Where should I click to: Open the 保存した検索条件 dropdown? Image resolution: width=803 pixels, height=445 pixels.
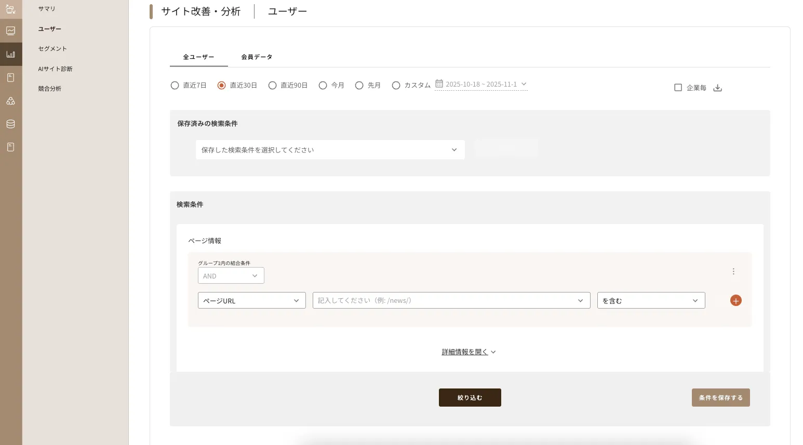(x=330, y=150)
